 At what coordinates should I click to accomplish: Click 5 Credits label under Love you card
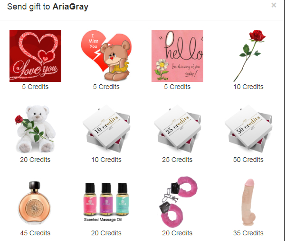pyautogui.click(x=35, y=87)
